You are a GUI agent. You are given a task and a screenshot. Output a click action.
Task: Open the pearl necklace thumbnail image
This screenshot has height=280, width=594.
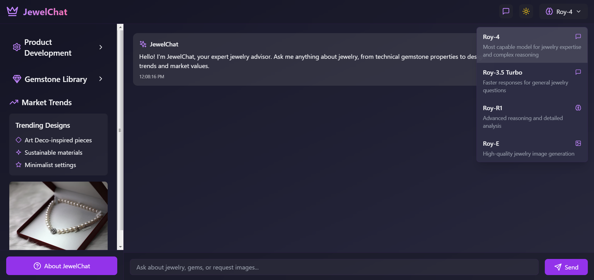coord(58,216)
